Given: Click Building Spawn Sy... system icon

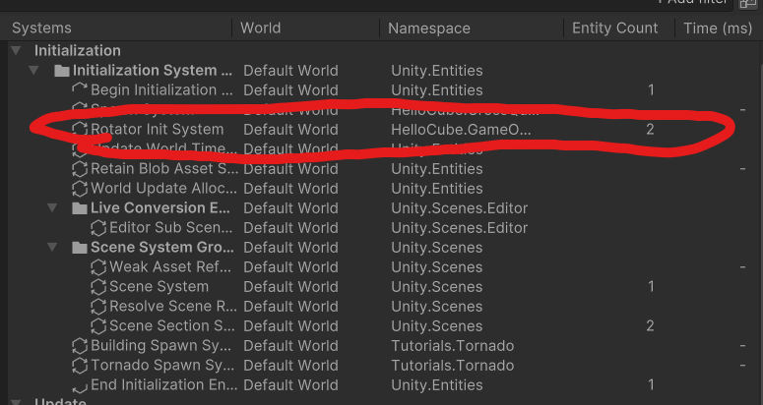Looking at the screenshot, I should [x=80, y=346].
